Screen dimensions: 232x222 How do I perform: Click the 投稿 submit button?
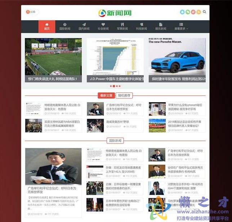(x=31, y=12)
